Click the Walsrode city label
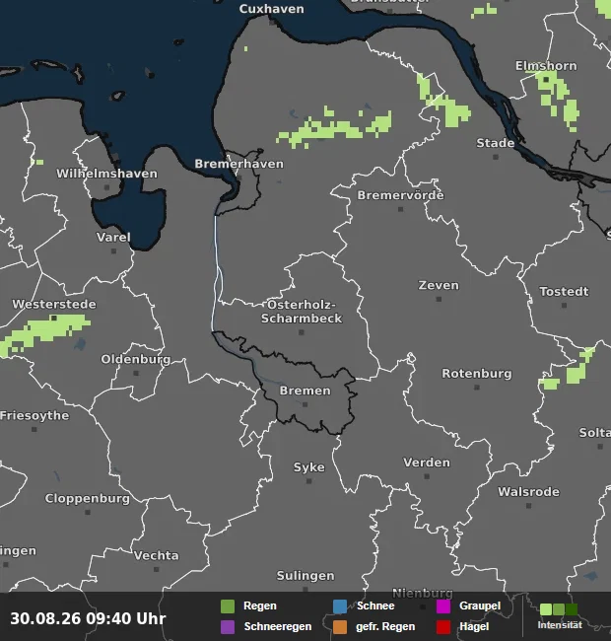The image size is (611, 641). 528,492
